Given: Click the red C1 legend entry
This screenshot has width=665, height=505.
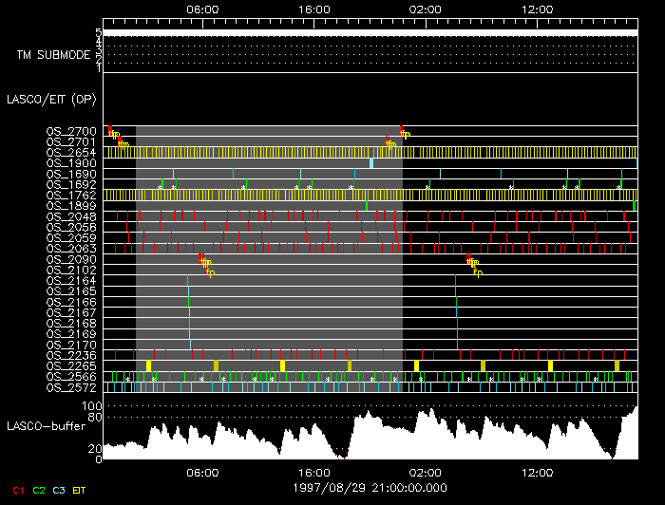Looking at the screenshot, I should click(x=17, y=490).
